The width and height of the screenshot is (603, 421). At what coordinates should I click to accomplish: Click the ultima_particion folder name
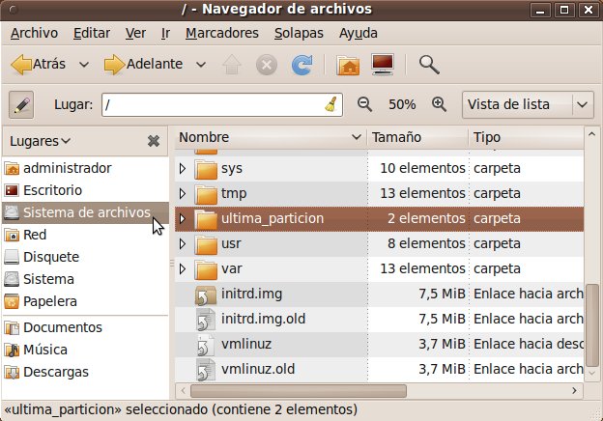click(273, 218)
